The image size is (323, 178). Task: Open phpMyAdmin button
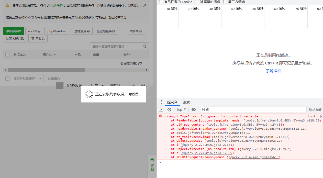pos(57,31)
